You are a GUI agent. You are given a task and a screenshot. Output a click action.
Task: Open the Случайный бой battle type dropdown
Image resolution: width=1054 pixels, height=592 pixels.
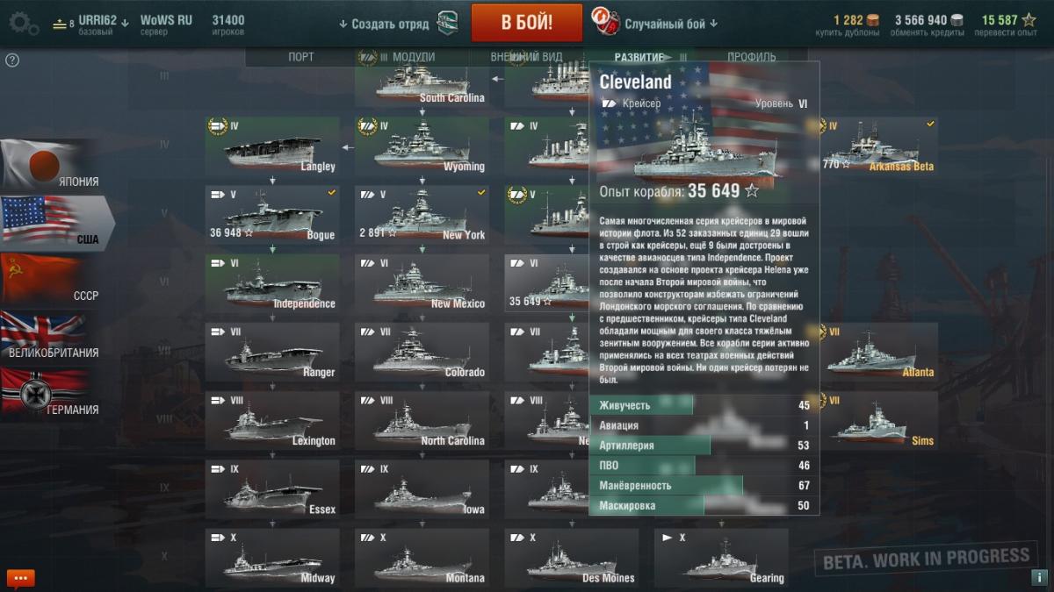click(671, 24)
